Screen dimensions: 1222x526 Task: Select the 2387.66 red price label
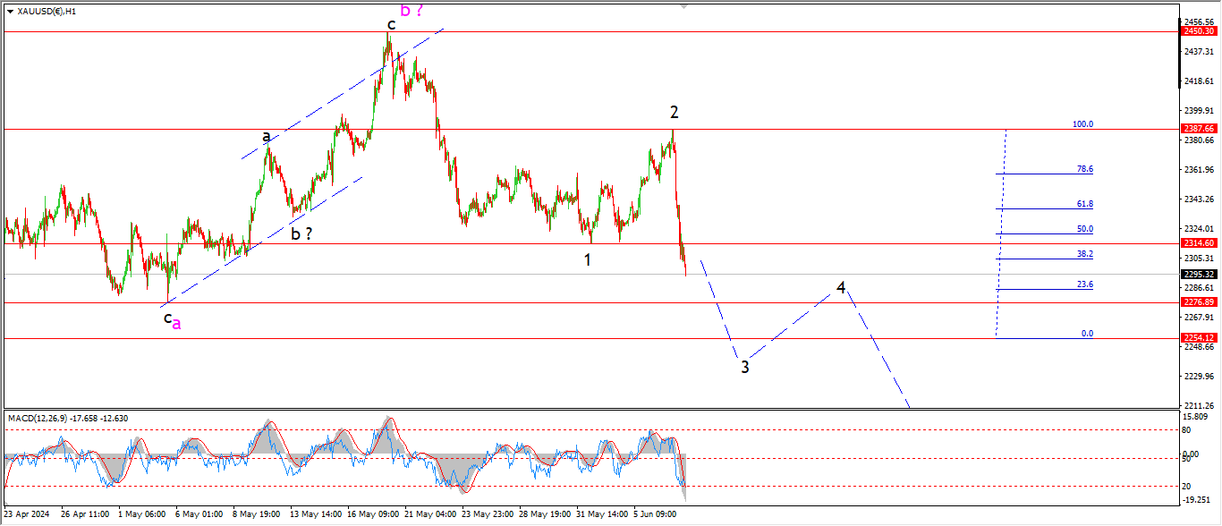[x=1199, y=129]
